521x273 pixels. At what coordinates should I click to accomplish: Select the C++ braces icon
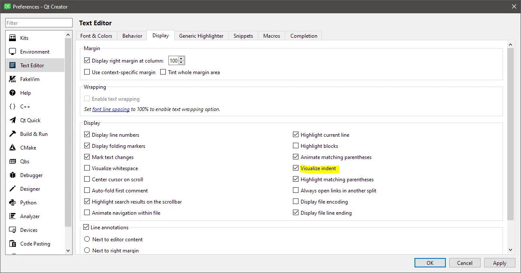12,106
